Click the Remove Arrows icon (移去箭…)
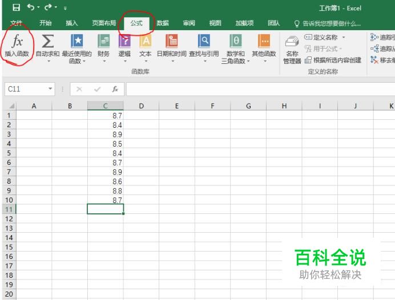Image resolution: width=395 pixels, height=300 pixels. 374,60
